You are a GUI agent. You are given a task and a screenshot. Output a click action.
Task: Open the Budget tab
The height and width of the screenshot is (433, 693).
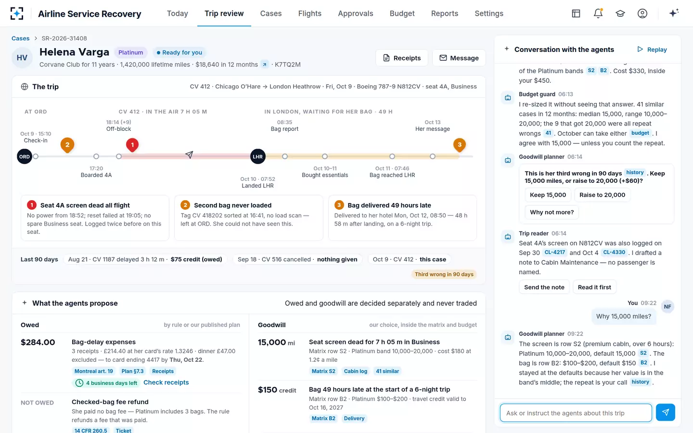(402, 13)
